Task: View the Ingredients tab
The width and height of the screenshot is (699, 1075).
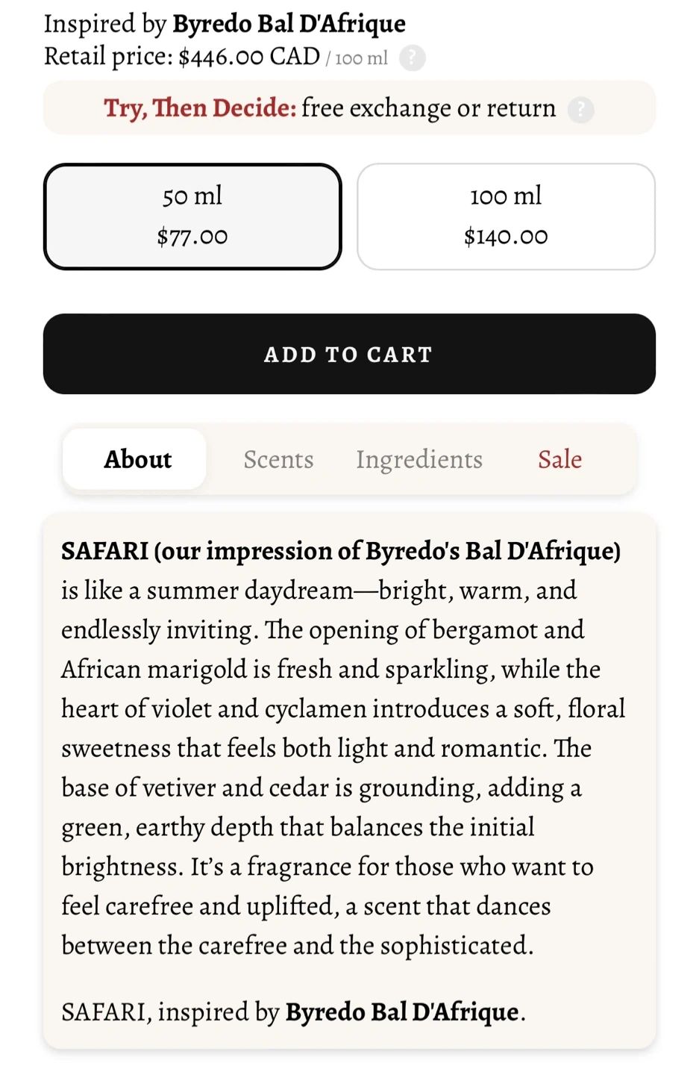Action: [x=419, y=459]
